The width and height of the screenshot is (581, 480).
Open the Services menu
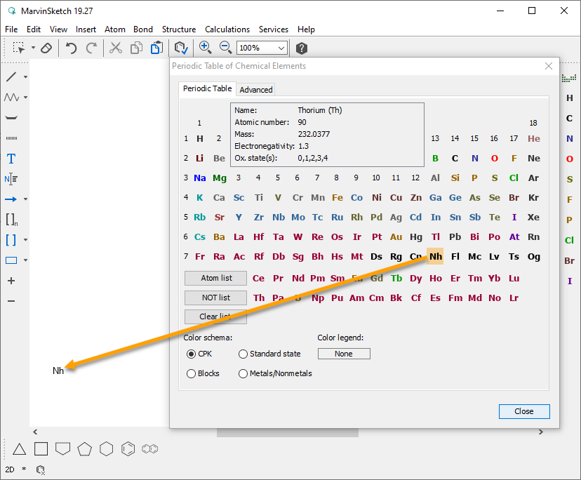coord(274,29)
